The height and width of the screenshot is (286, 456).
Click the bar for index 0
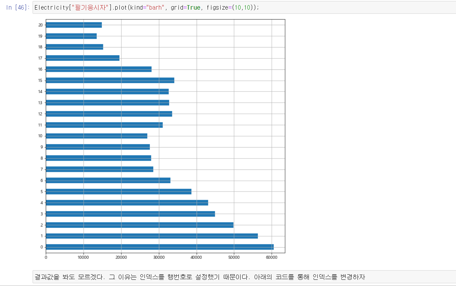tap(160, 247)
